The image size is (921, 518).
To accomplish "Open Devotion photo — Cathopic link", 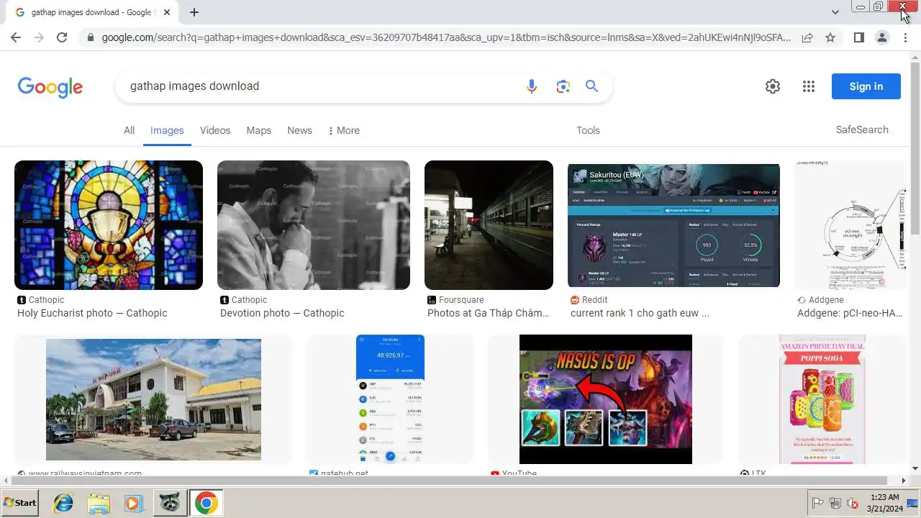I will coord(282,313).
